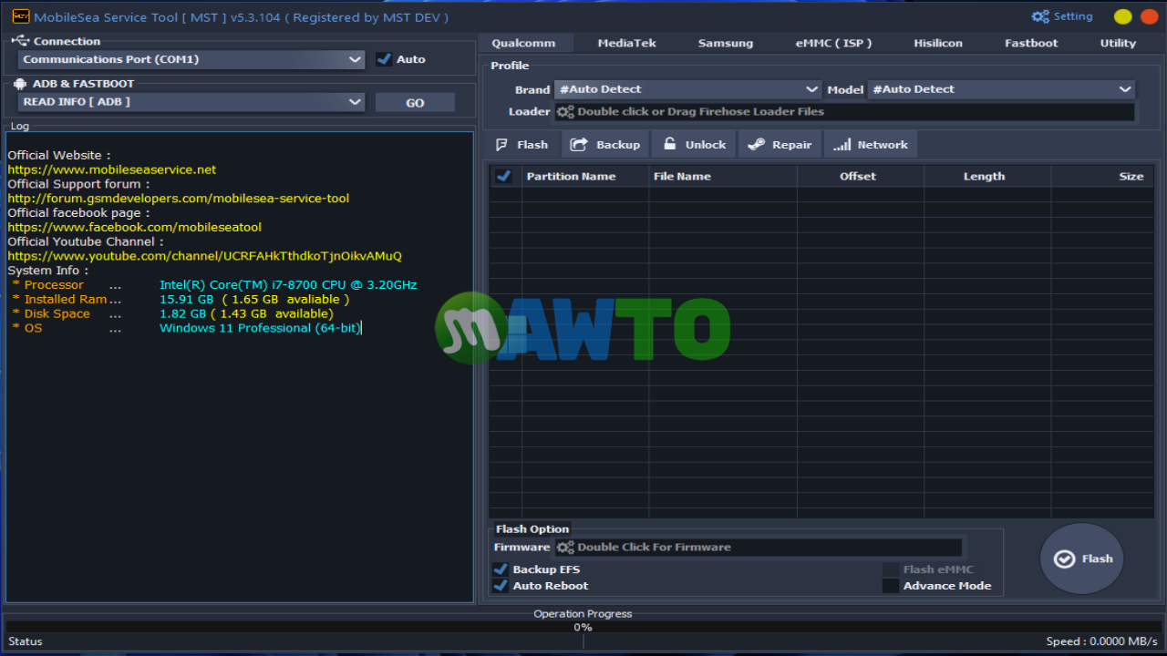The image size is (1167, 656).
Task: Open the READ INFO [ ADB ] dropdown
Action: click(191, 102)
